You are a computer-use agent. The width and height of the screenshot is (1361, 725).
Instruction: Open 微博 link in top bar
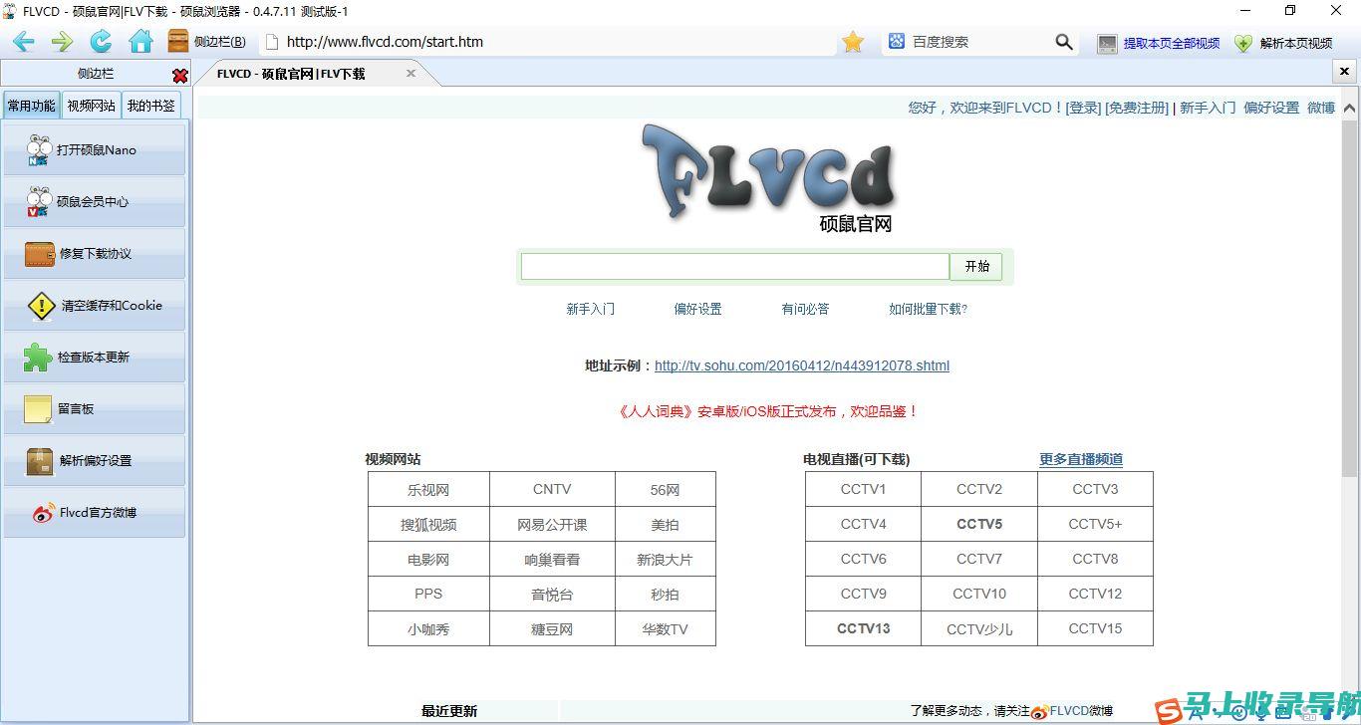click(x=1321, y=108)
